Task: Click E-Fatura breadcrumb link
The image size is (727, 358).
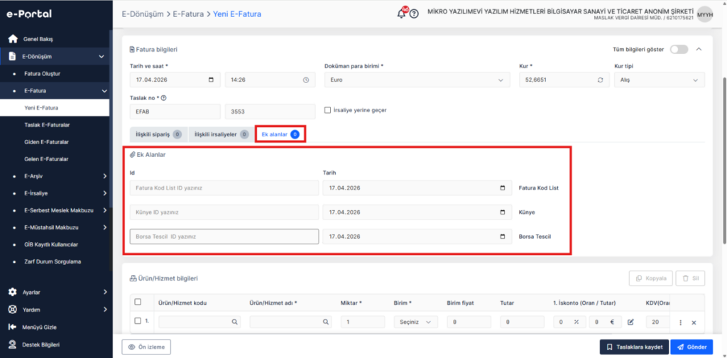Action: pos(188,14)
